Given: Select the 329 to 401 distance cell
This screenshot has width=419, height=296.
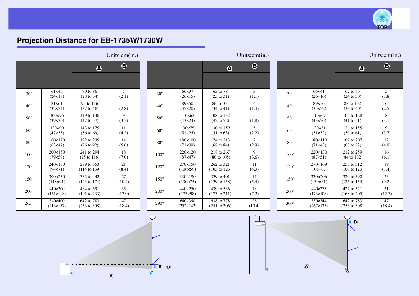Looking at the screenshot, I should (x=220, y=179).
